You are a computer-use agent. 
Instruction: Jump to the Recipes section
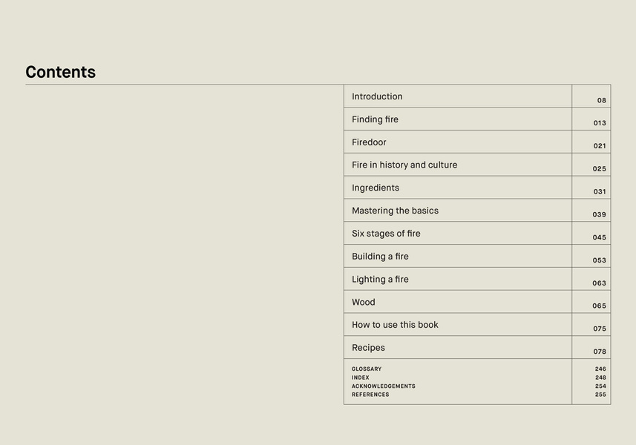[368, 348]
